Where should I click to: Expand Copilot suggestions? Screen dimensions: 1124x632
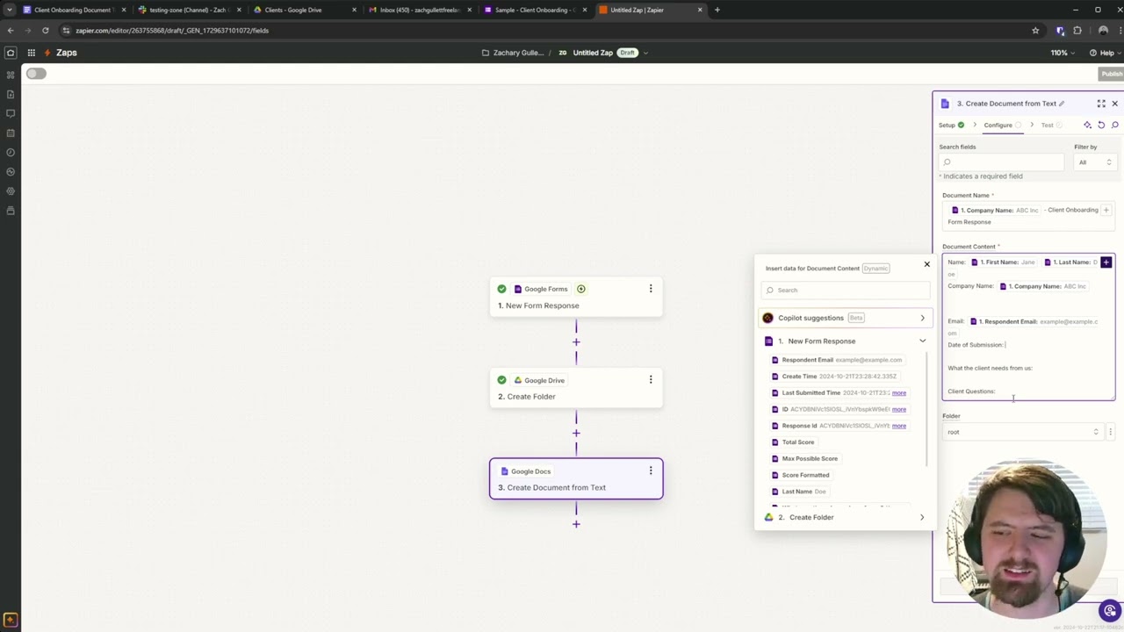(x=844, y=318)
